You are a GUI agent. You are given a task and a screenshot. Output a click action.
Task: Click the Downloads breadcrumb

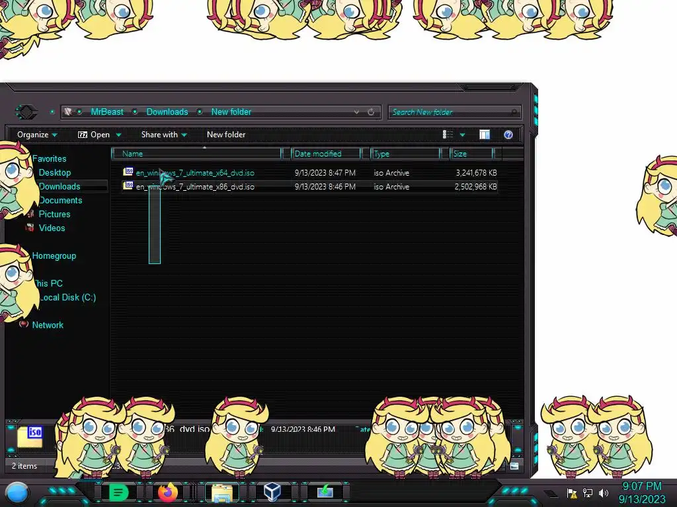pyautogui.click(x=167, y=112)
